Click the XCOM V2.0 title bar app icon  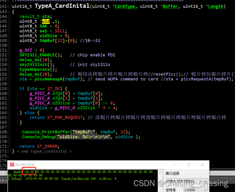click(12, 165)
